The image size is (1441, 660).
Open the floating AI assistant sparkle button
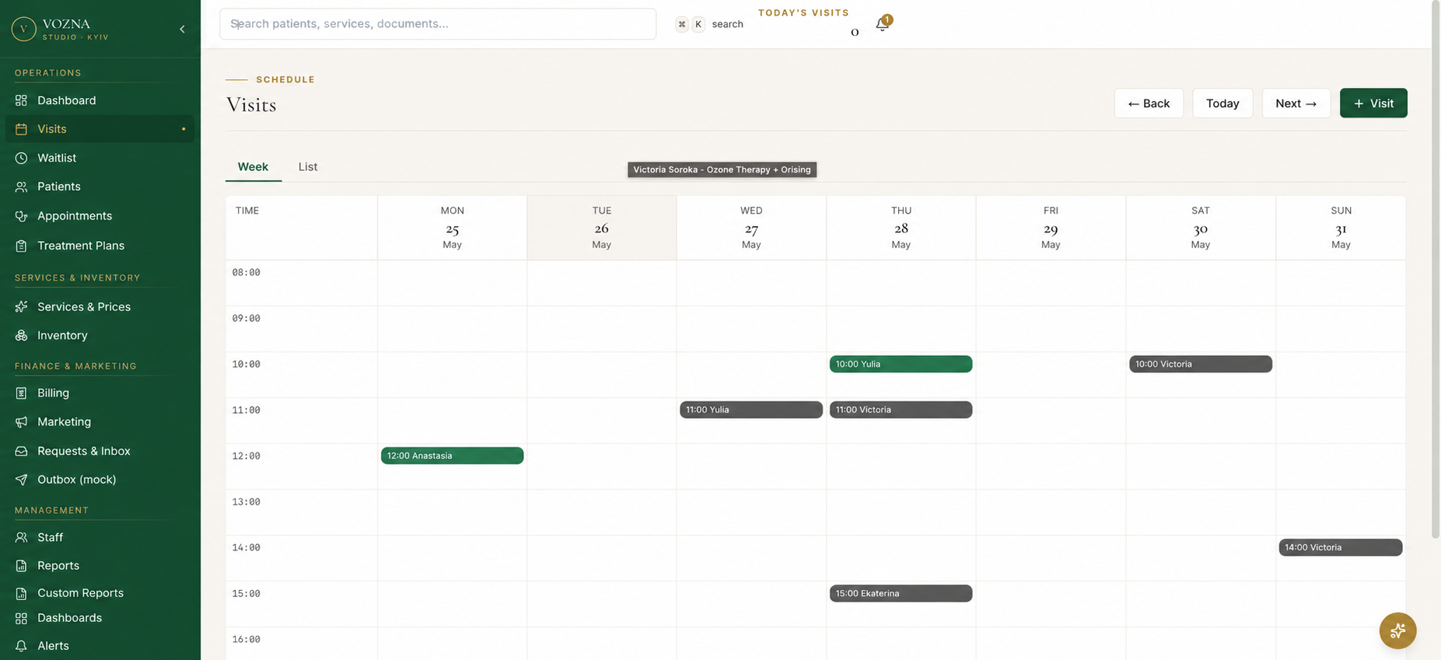[1397, 630]
